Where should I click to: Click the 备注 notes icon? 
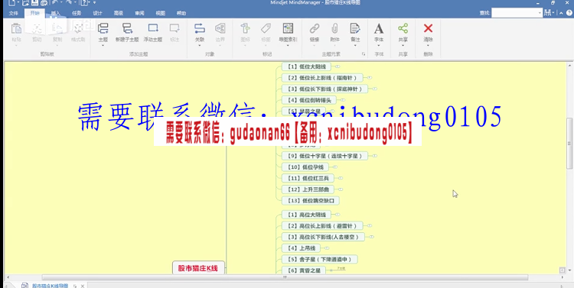click(354, 28)
